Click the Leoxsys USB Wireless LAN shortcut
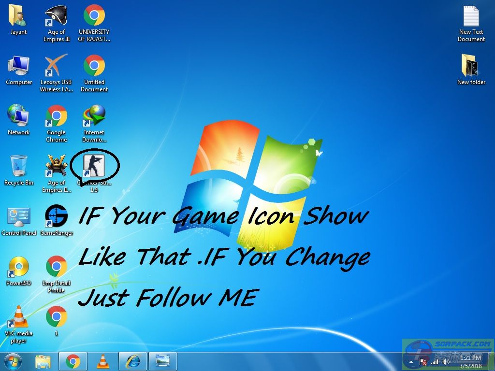Viewport: 495px width, 371px height. tap(57, 66)
